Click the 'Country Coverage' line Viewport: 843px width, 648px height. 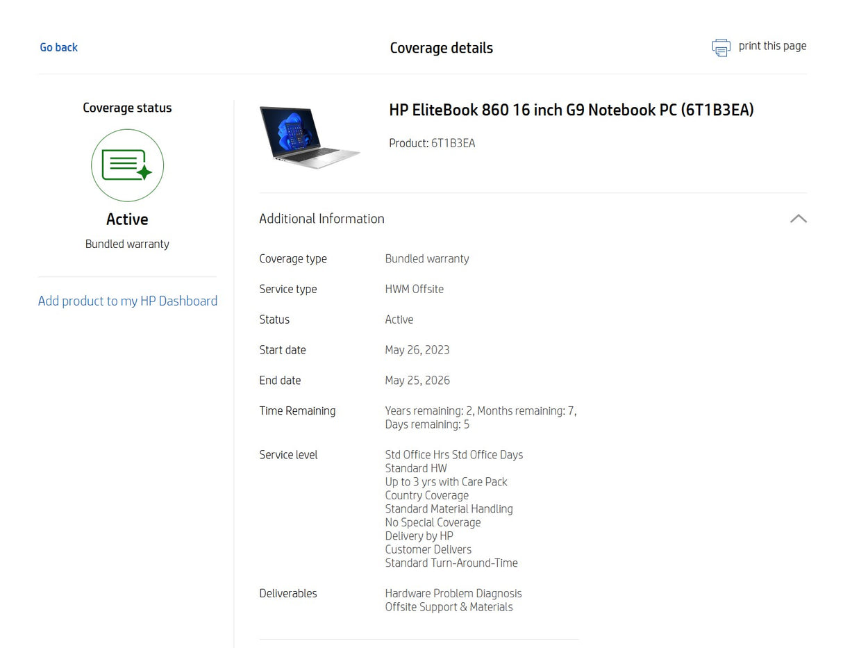click(427, 495)
